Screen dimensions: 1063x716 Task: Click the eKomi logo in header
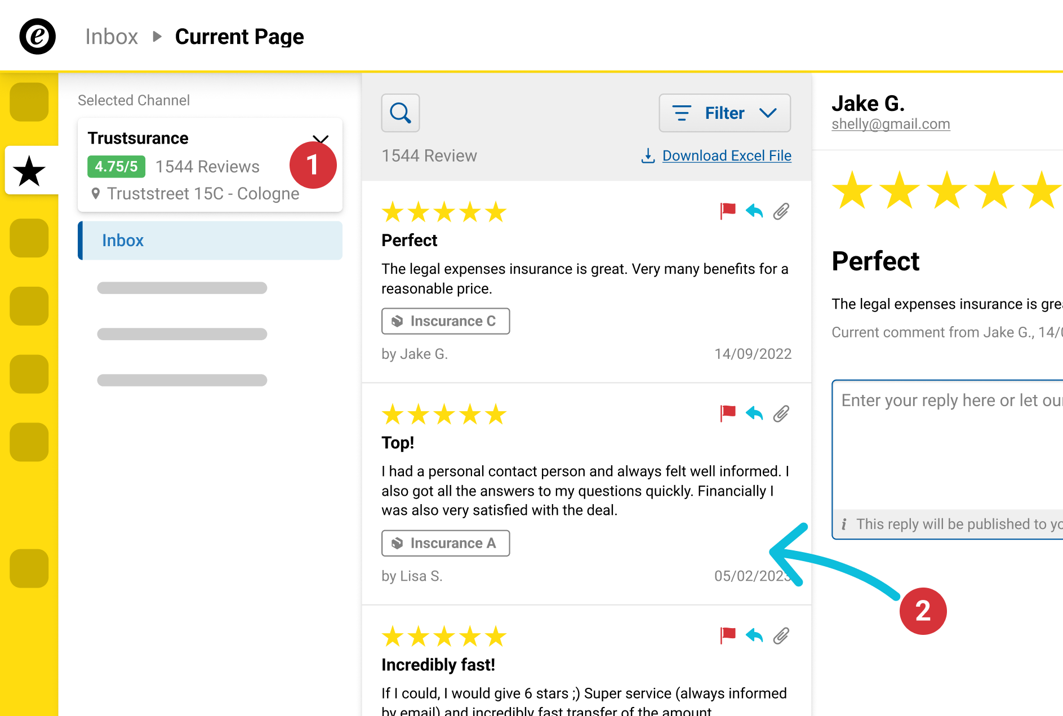pyautogui.click(x=38, y=37)
